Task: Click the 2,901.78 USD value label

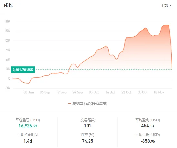Action: click(x=23, y=70)
